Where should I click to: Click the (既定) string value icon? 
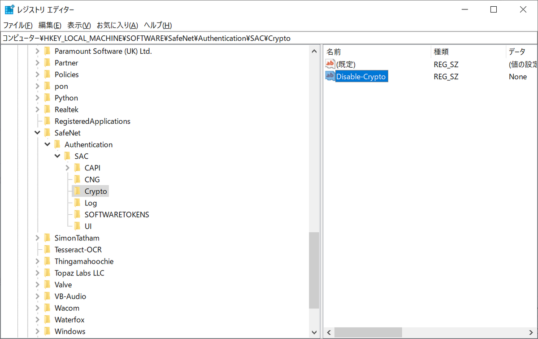[330, 64]
